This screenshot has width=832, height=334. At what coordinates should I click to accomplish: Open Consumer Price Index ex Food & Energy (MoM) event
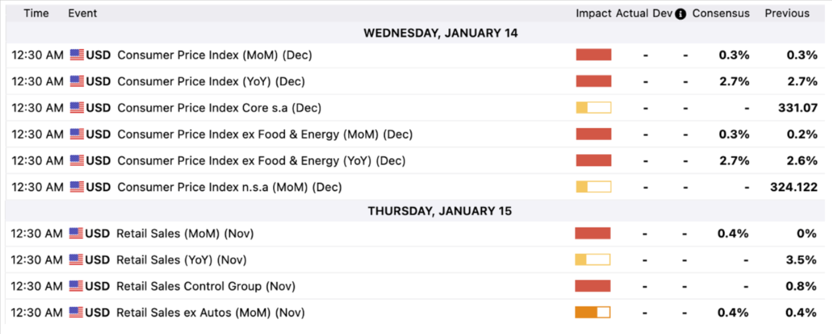[x=265, y=134]
